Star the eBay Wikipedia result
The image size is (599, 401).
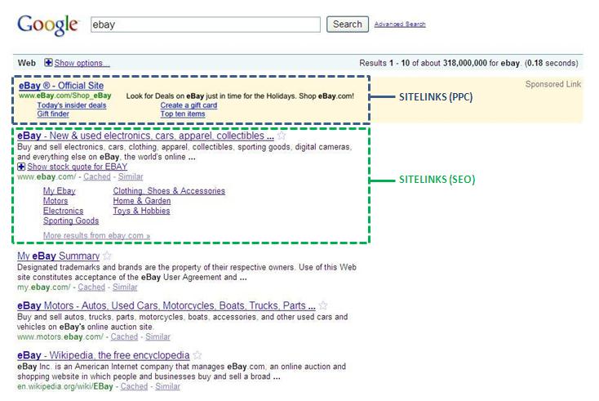coord(197,356)
